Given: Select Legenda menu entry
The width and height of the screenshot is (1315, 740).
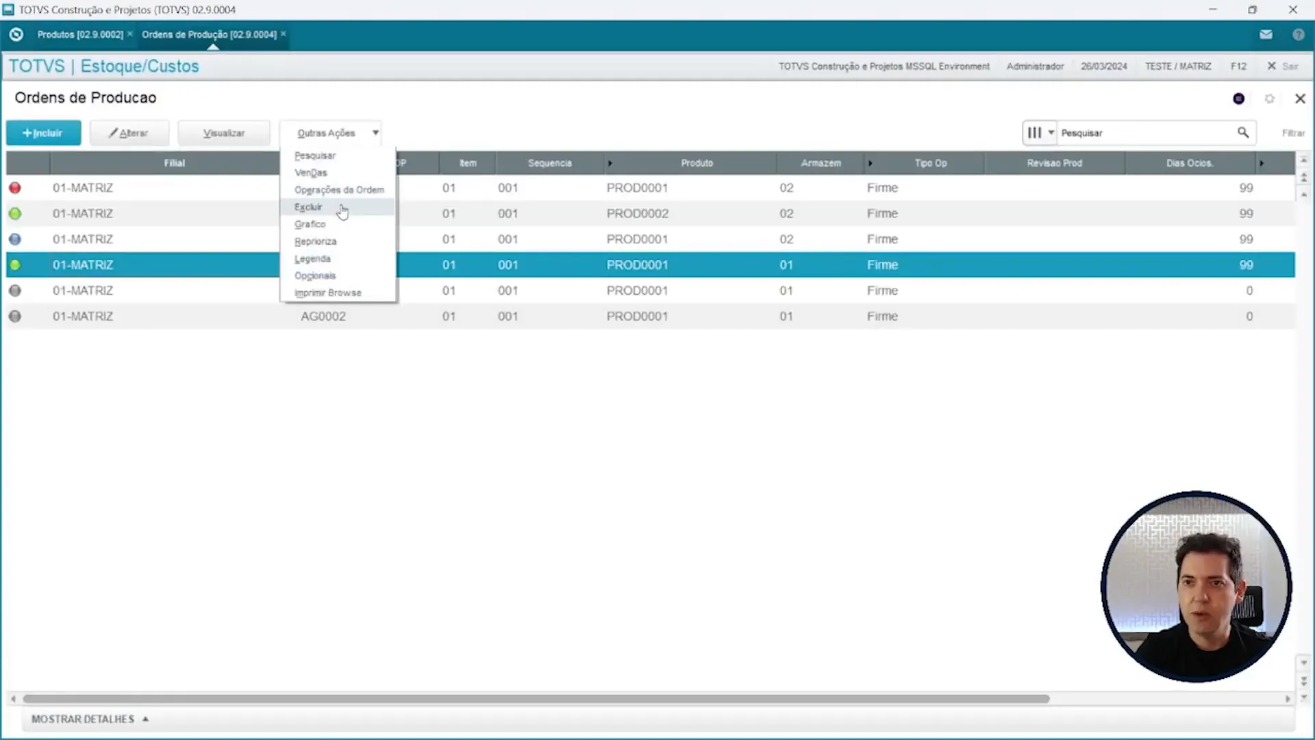Looking at the screenshot, I should pos(312,258).
